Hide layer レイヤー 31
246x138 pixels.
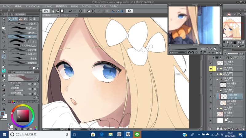(211, 85)
